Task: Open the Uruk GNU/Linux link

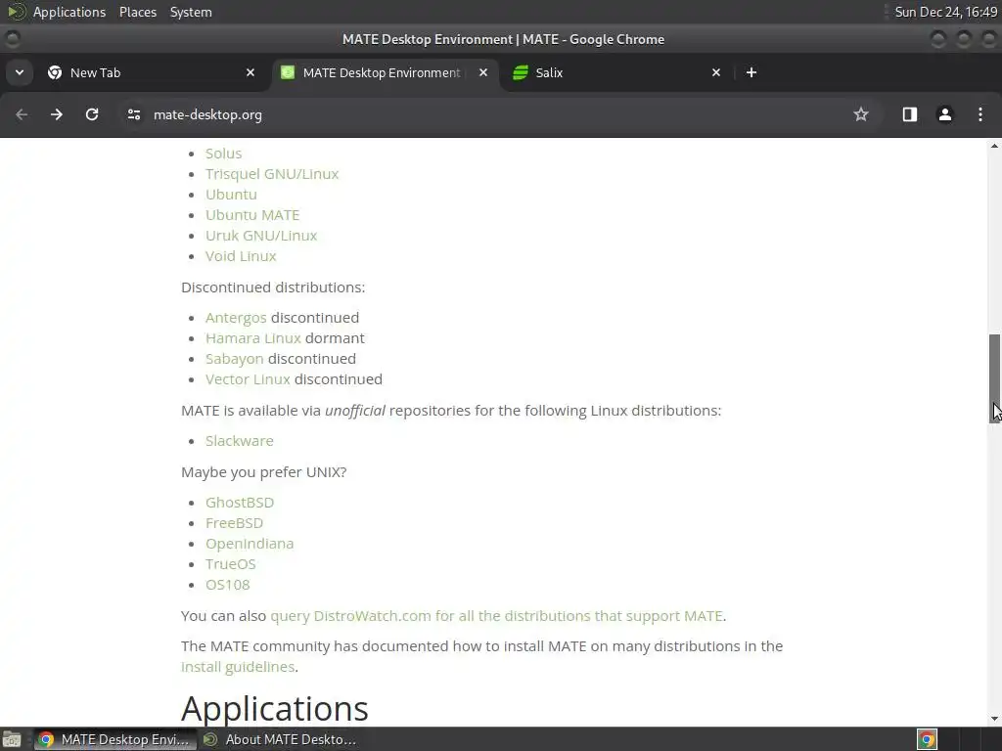Action: [x=260, y=235]
